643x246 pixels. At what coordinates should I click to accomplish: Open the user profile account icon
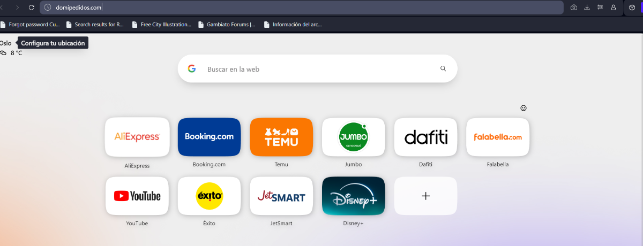click(614, 7)
